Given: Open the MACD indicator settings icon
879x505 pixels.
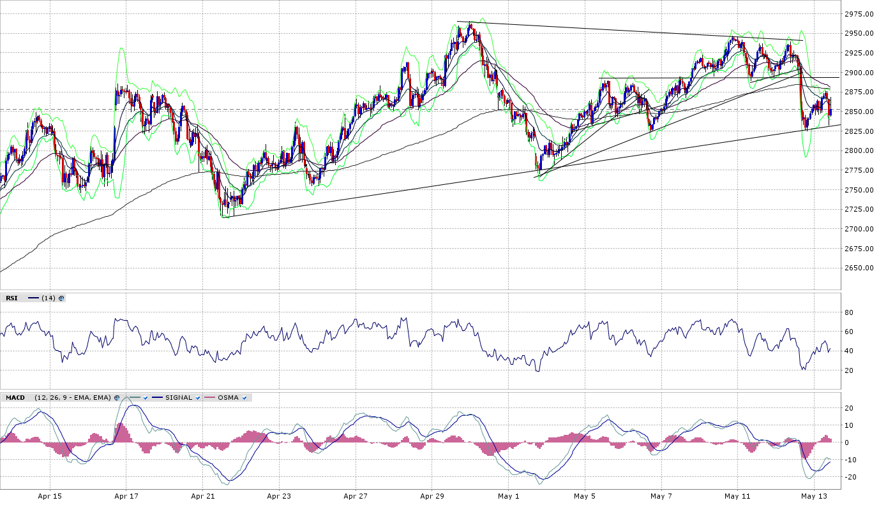Looking at the screenshot, I should [117, 398].
